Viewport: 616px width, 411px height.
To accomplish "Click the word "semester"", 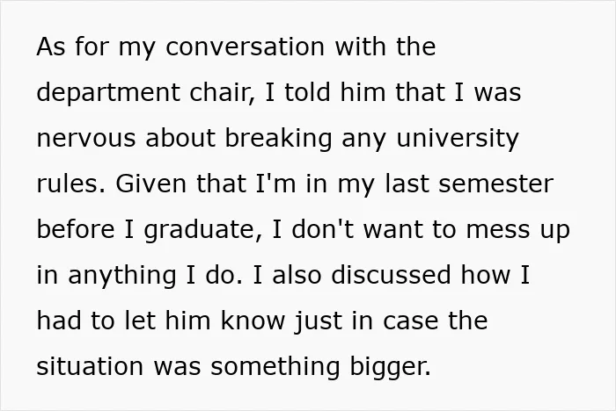I will 495,185.
